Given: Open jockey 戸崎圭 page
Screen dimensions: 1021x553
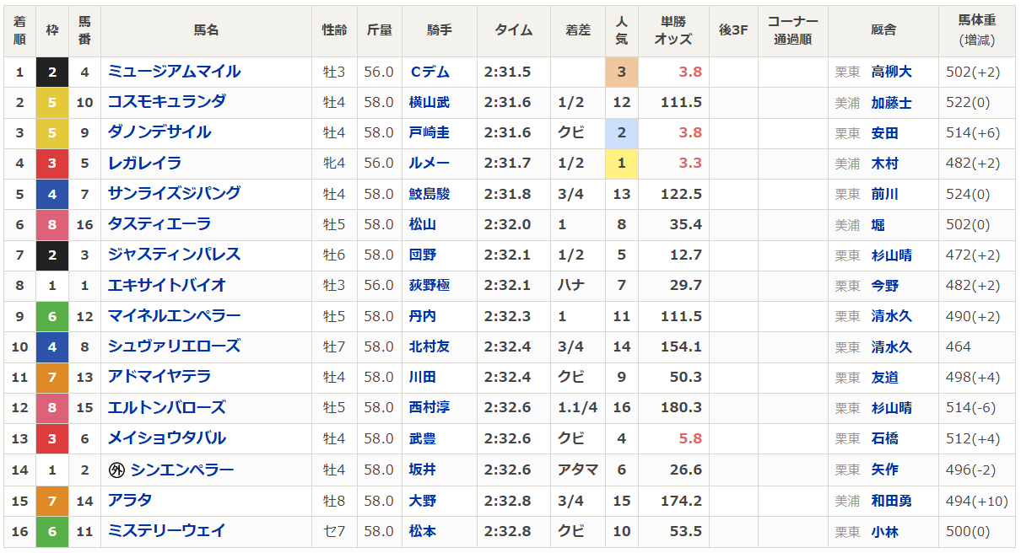Looking at the screenshot, I should click(x=429, y=133).
